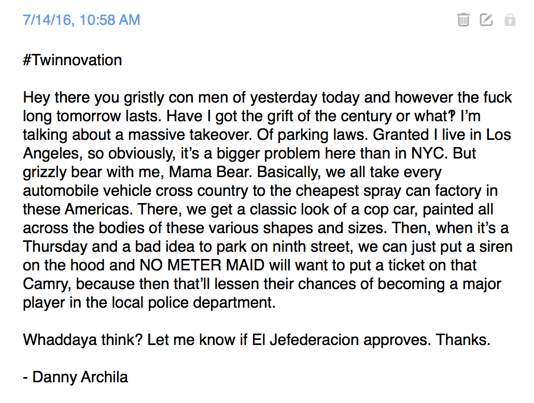Click the word Camry in the note

coord(46,284)
